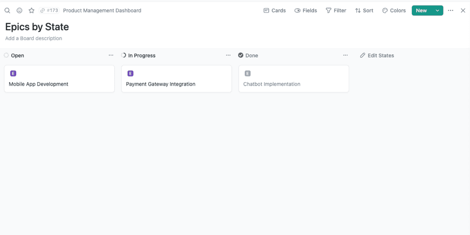Open the emoji picker smiley icon
Image resolution: width=470 pixels, height=235 pixels.
click(x=19, y=11)
